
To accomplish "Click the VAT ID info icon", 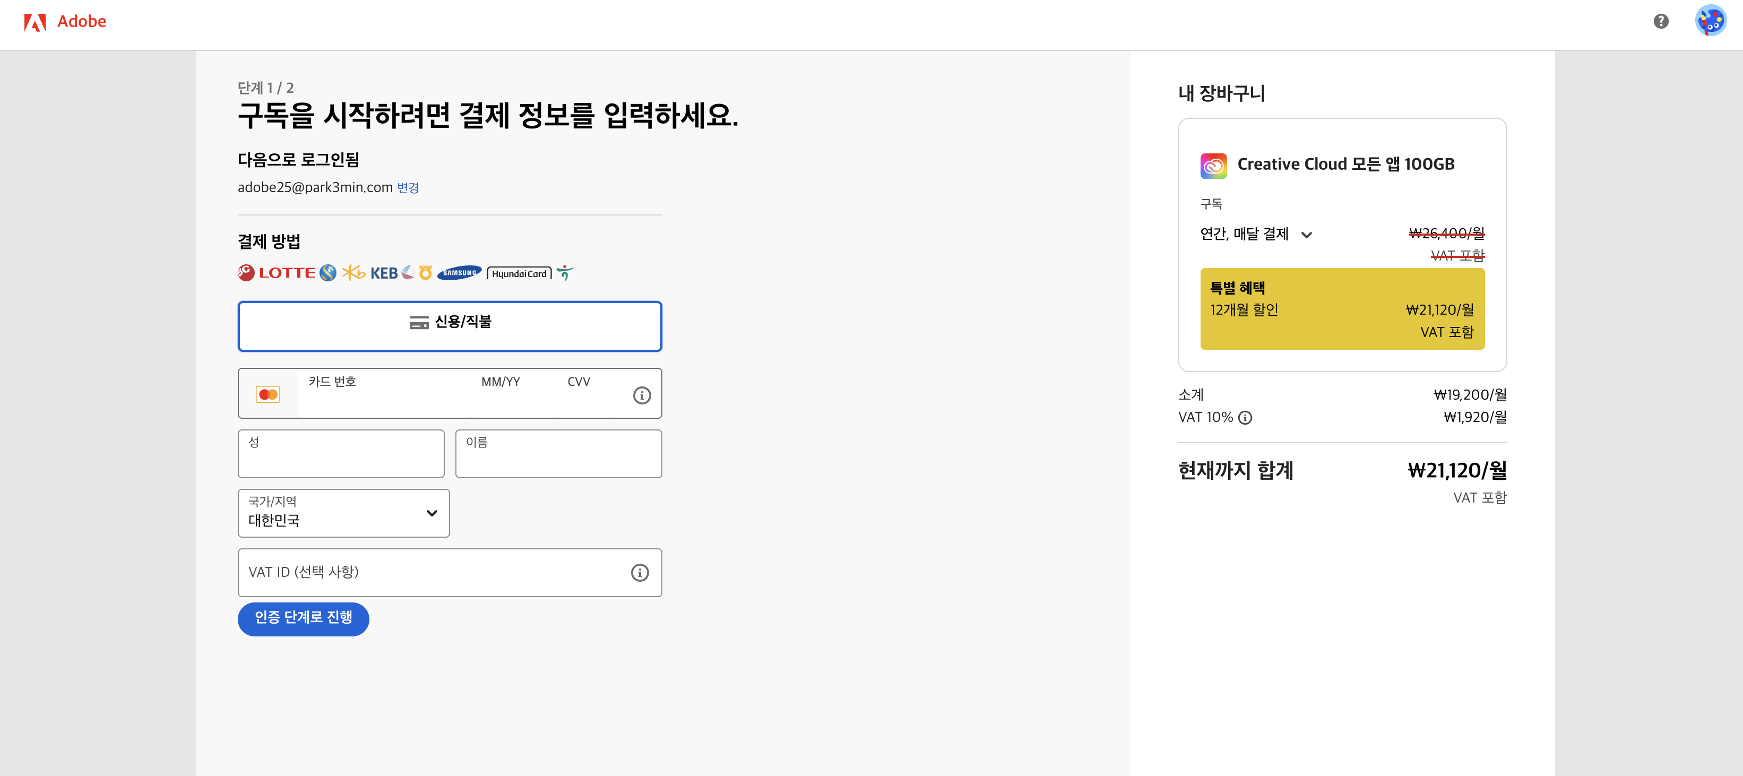I will click(640, 572).
